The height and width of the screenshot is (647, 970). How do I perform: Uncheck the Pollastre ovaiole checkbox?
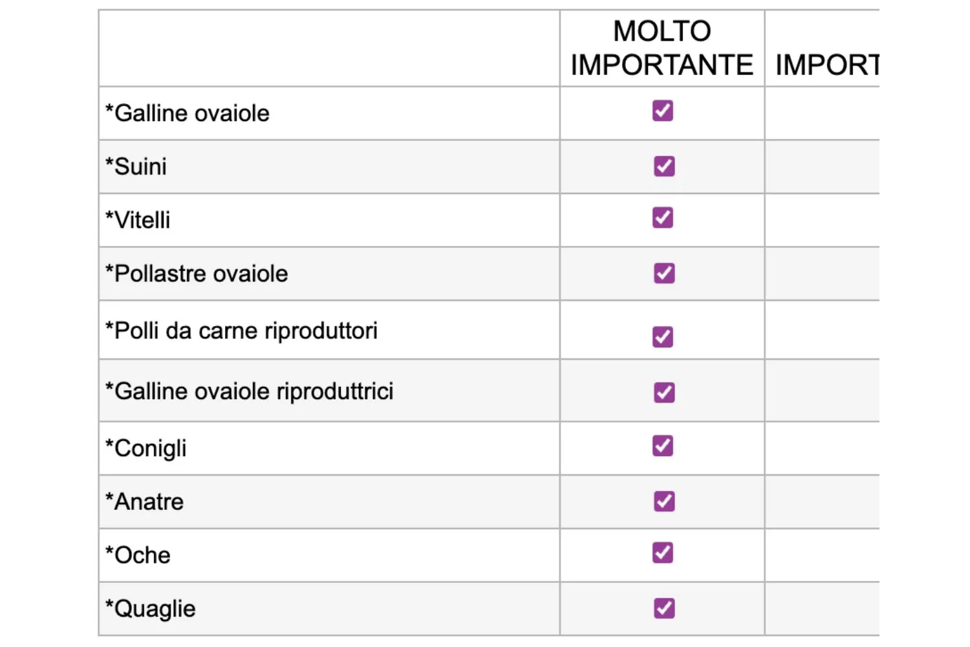point(664,273)
